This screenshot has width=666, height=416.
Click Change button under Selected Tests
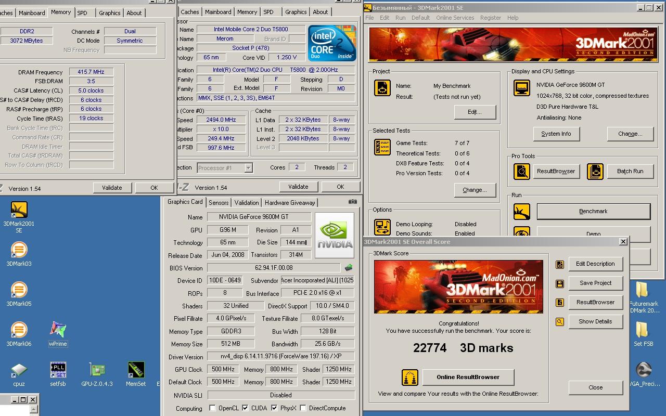point(475,190)
